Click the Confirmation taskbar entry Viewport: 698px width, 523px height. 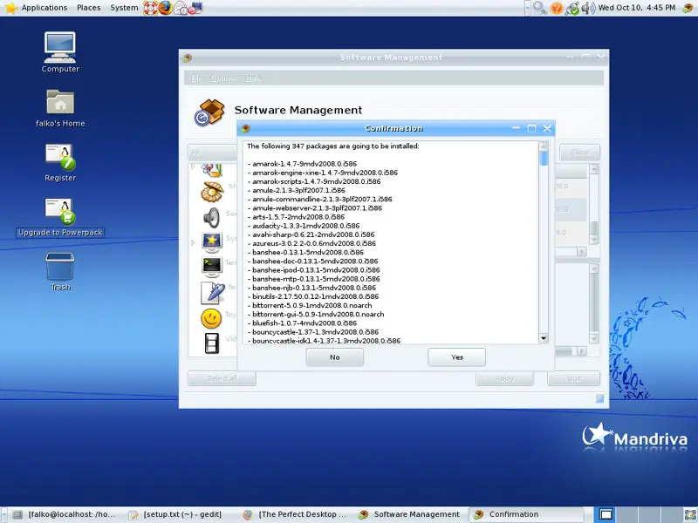tap(526, 514)
